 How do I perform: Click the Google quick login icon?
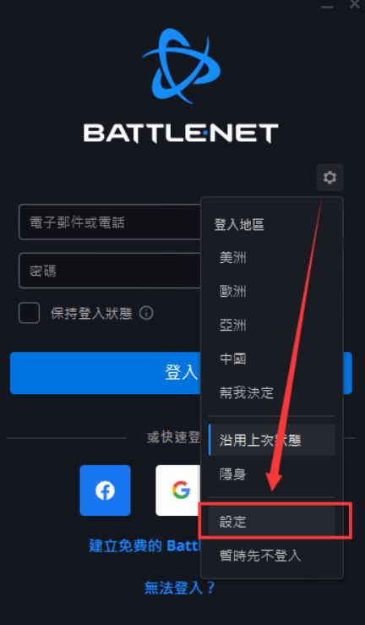178,491
